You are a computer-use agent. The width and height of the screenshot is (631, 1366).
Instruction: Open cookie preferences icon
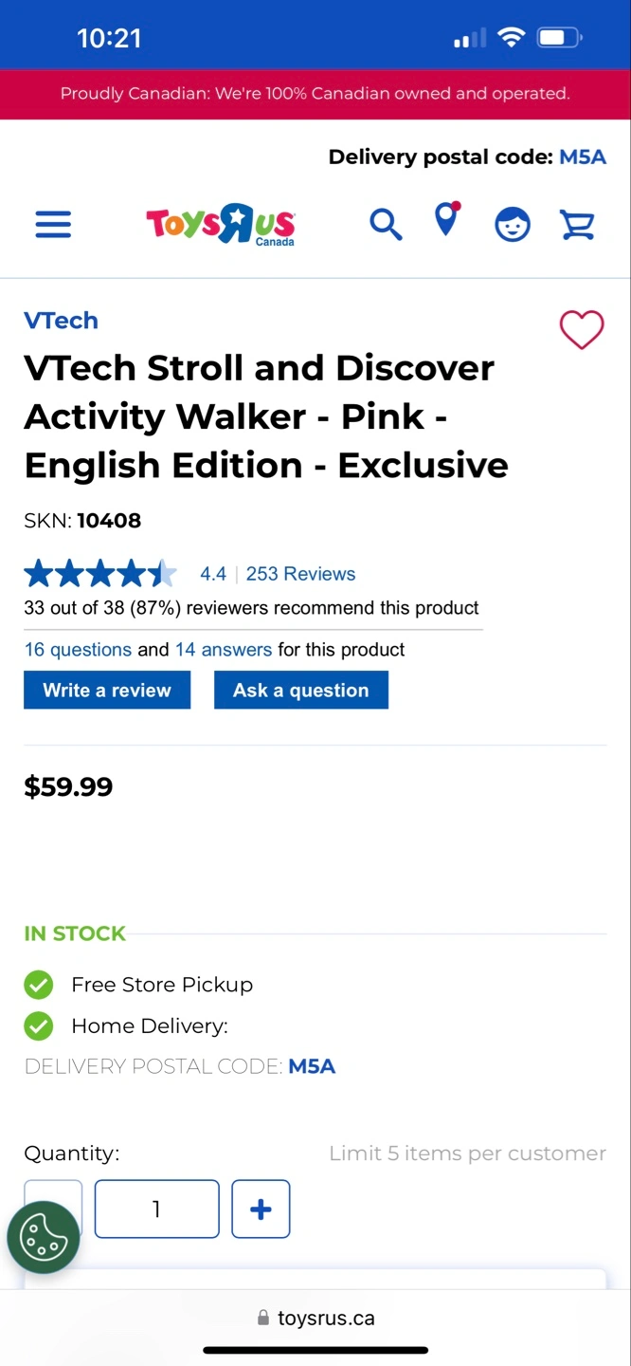point(43,1237)
